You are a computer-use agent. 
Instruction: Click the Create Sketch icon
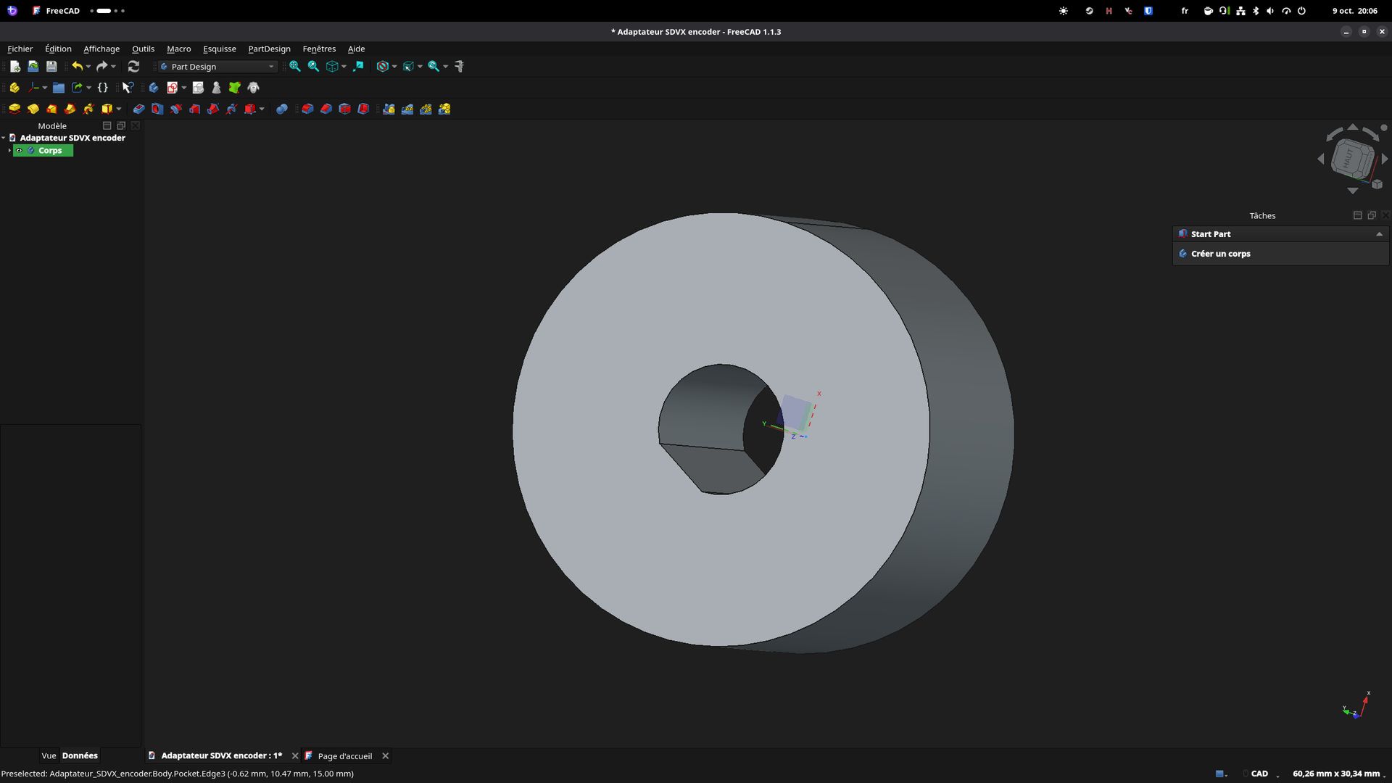point(172,87)
